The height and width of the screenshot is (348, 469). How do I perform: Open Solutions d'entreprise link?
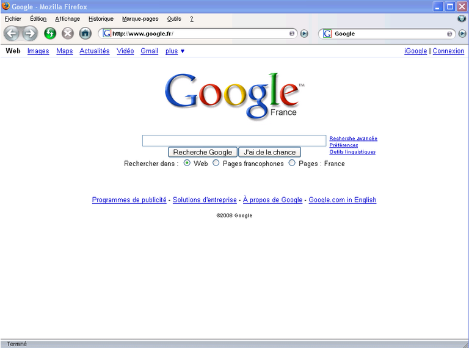[x=205, y=200]
